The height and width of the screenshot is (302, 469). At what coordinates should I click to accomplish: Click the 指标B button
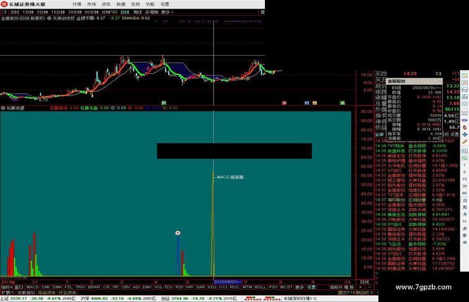pos(336,286)
